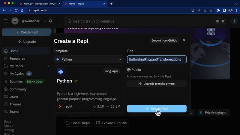Click browser home icon
This screenshot has width=240, height=135.
[22, 10]
